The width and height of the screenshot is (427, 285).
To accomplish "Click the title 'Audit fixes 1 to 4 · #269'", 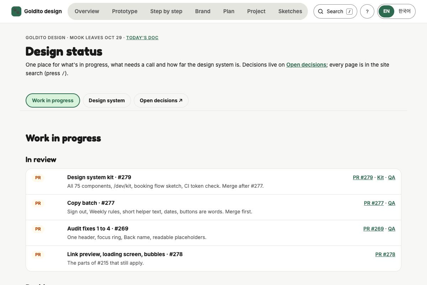I will (98, 229).
